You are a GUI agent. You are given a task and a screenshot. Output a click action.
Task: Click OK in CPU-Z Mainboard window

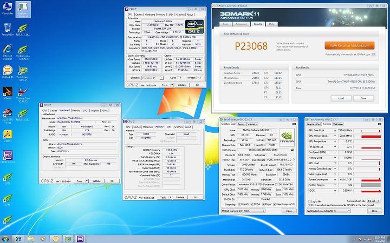[x=112, y=181]
